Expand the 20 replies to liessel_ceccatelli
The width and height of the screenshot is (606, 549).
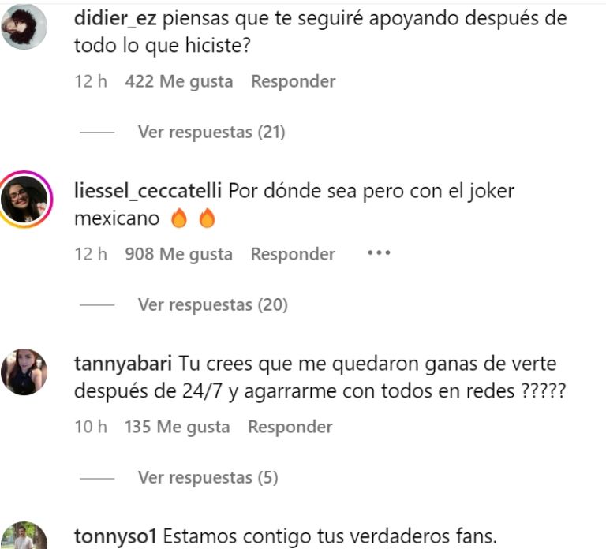(213, 304)
